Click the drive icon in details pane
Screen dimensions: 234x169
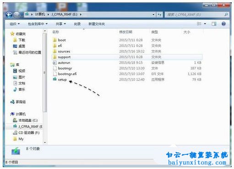coord(16,151)
